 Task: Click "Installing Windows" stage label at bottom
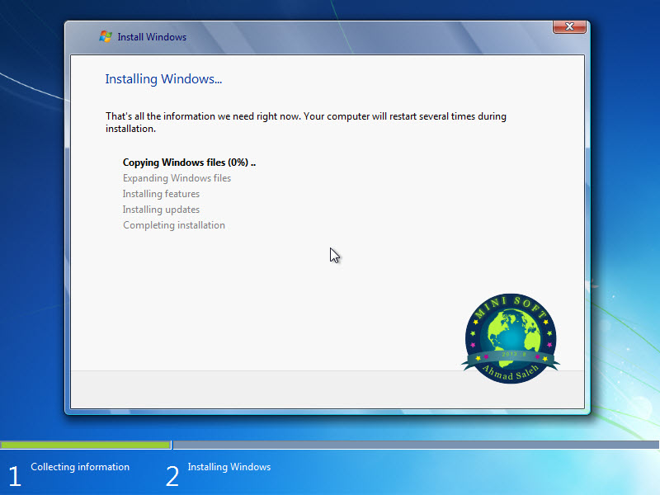coord(229,467)
